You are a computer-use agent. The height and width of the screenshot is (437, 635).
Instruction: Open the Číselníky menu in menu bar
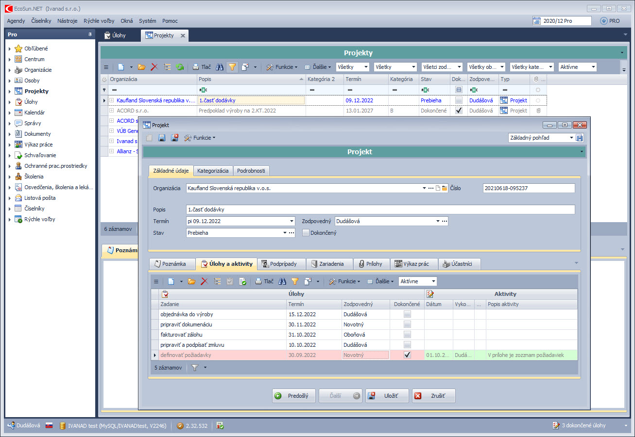(x=41, y=21)
